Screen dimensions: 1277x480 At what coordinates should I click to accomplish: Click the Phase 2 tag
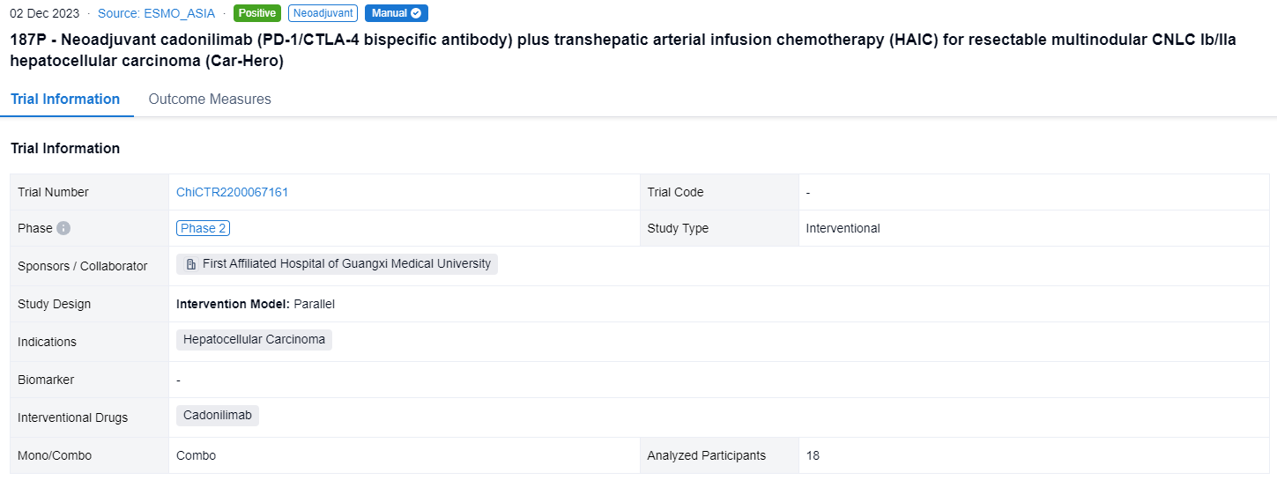click(203, 228)
